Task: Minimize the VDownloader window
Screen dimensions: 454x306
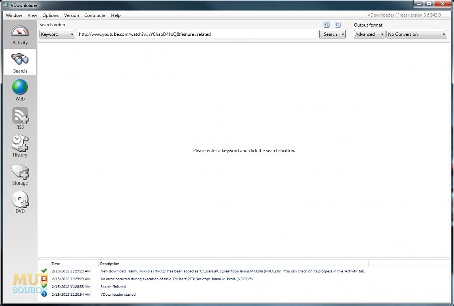Action: pyautogui.click(x=418, y=4)
